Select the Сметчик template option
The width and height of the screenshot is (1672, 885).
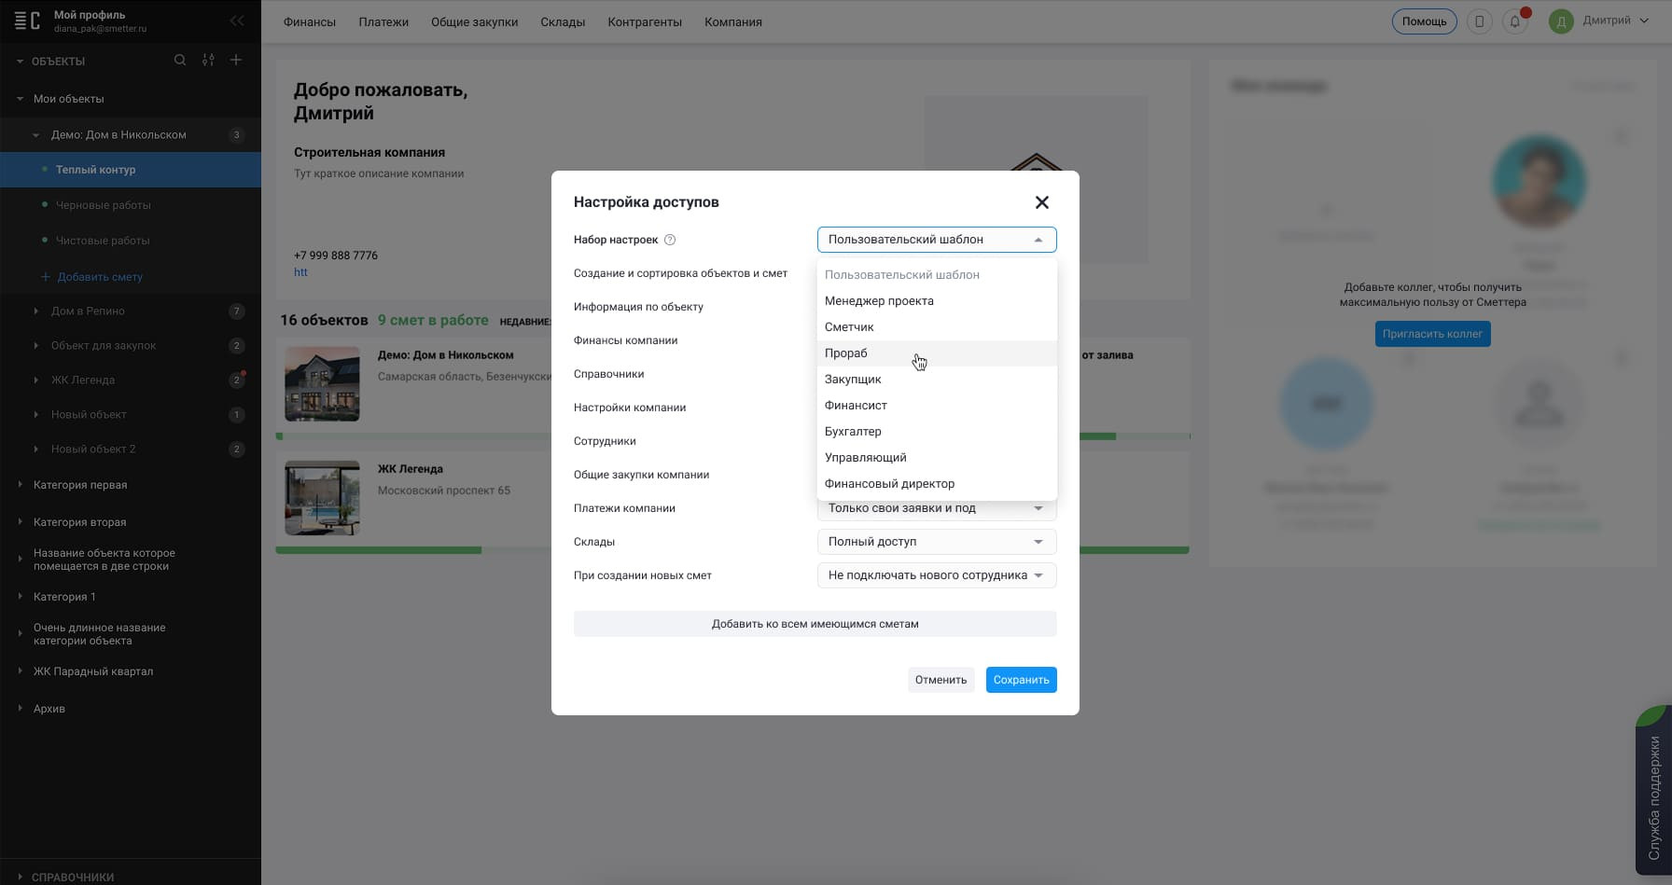pos(849,327)
